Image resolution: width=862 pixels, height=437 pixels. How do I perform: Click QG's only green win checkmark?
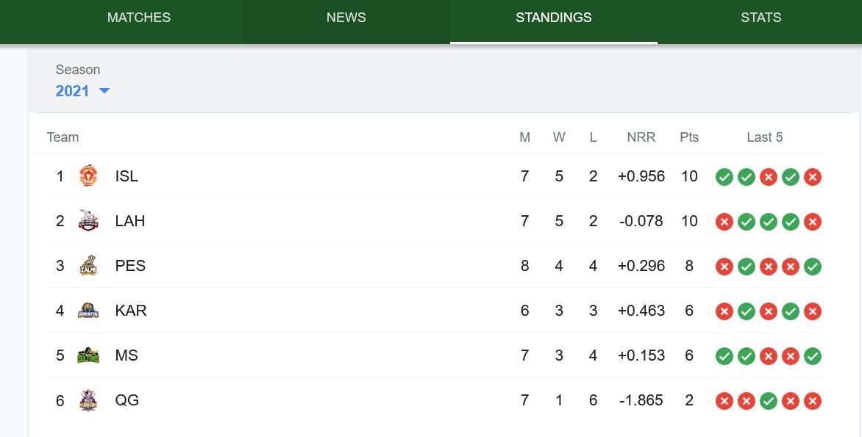click(x=769, y=401)
